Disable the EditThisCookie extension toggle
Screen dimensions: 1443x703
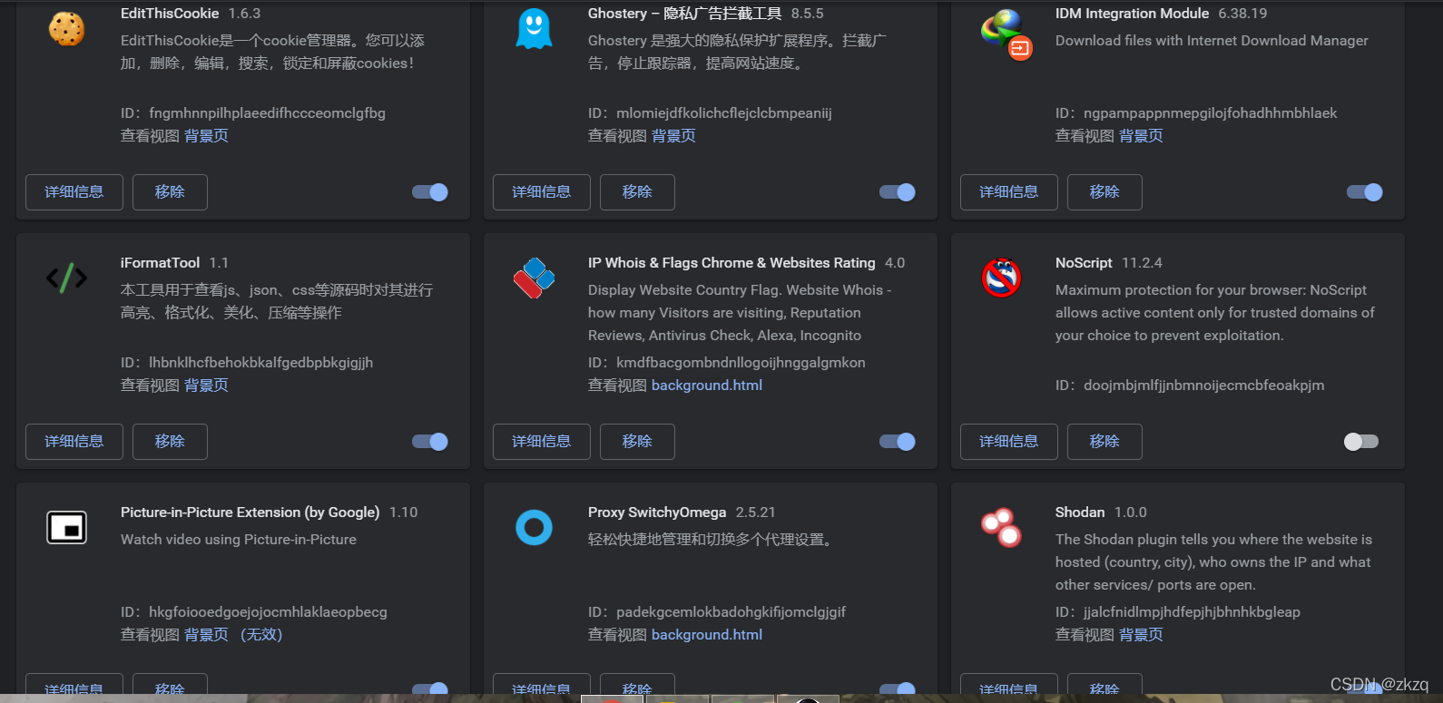(x=430, y=192)
